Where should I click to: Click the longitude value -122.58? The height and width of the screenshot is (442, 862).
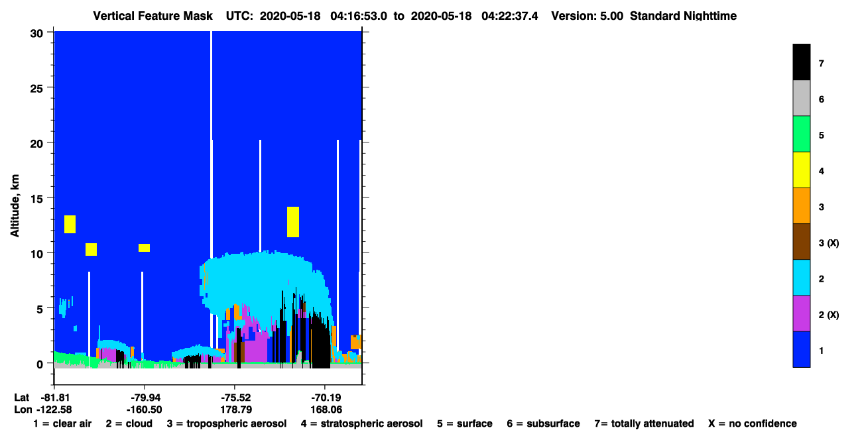(53, 410)
